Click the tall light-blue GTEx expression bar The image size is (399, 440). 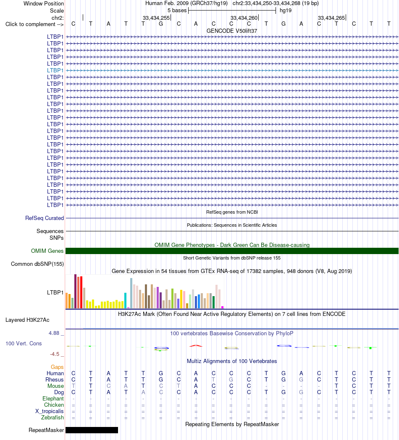(x=131, y=293)
